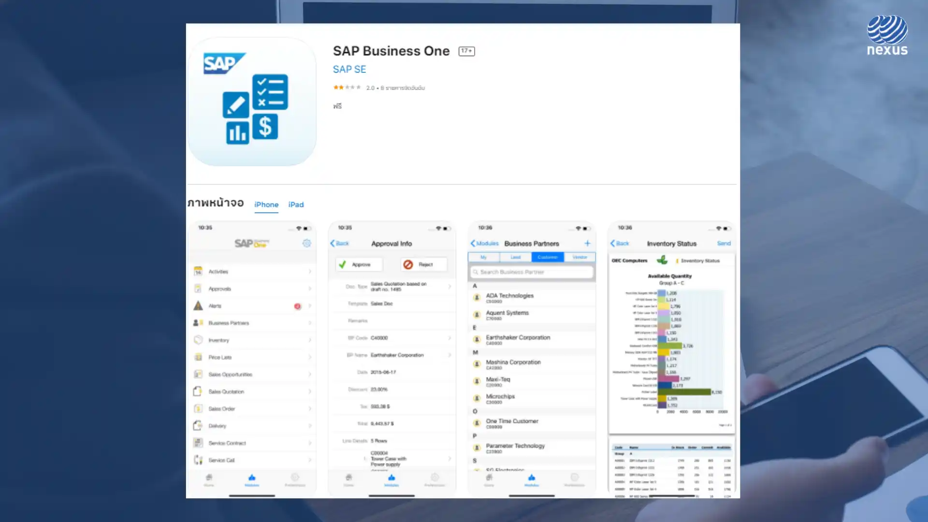Switch to iPad screenshot view tab
Screen dimensions: 928x522
pyautogui.click(x=296, y=204)
